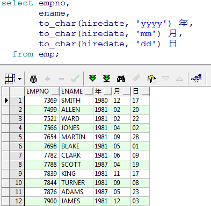The image size is (211, 206).
Task: Click the clear record eraser icon
Action: 136,77
